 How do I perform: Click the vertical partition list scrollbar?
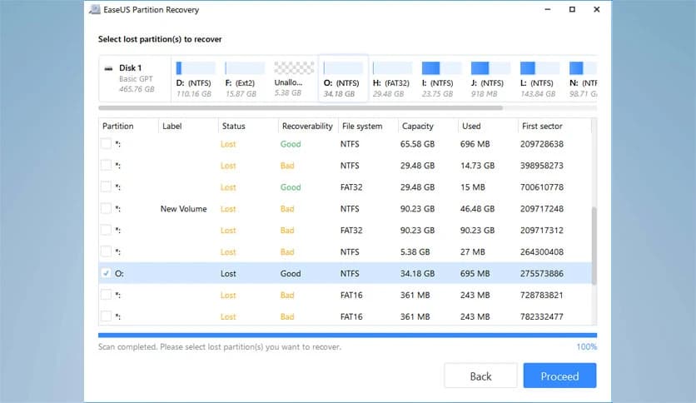(x=594, y=246)
